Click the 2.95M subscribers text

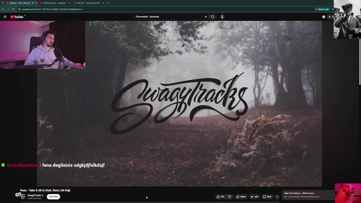click(x=34, y=198)
